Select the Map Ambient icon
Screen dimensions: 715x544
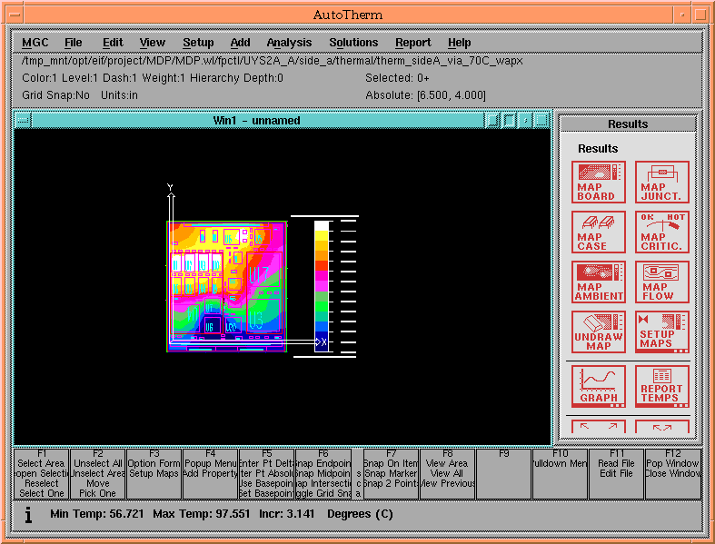pos(599,282)
